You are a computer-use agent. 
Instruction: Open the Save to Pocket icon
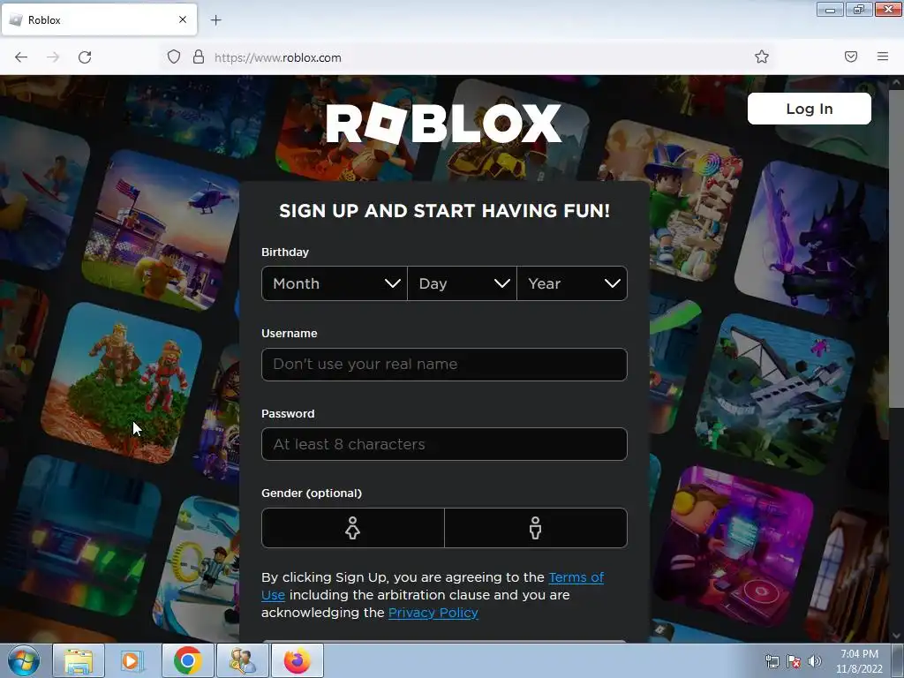click(x=851, y=56)
